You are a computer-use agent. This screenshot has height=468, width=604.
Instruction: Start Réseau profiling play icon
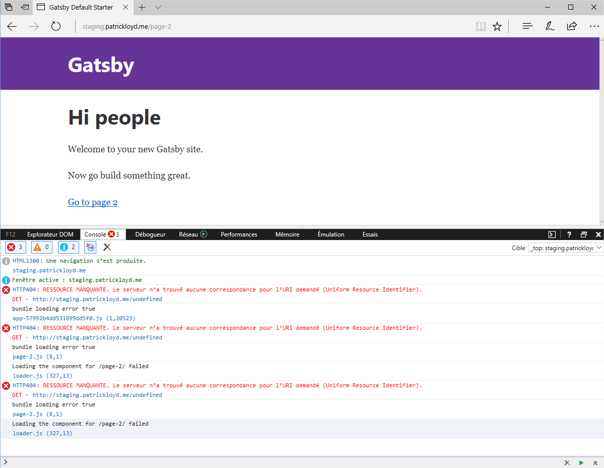[x=204, y=234]
